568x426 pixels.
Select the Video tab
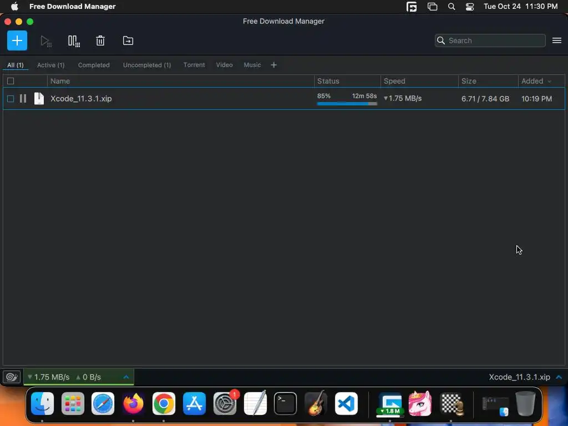224,65
